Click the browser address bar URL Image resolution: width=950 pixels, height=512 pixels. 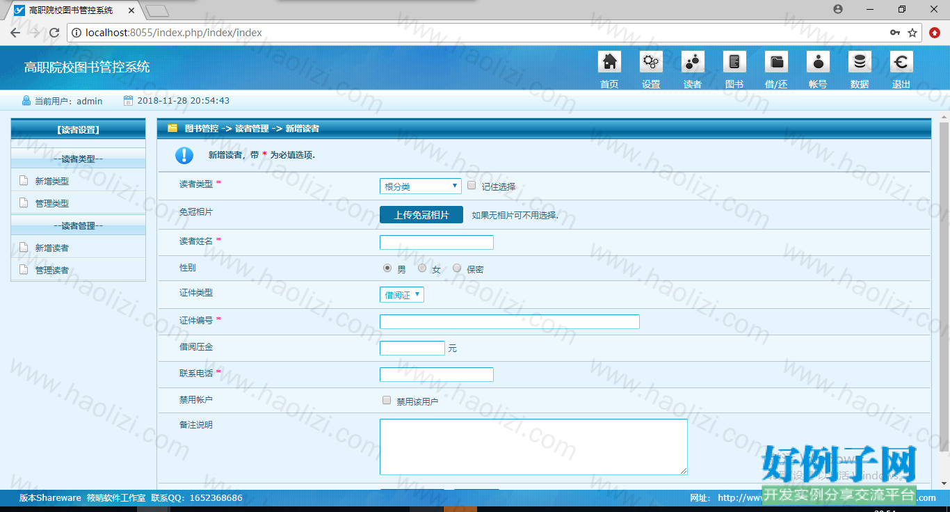click(174, 33)
